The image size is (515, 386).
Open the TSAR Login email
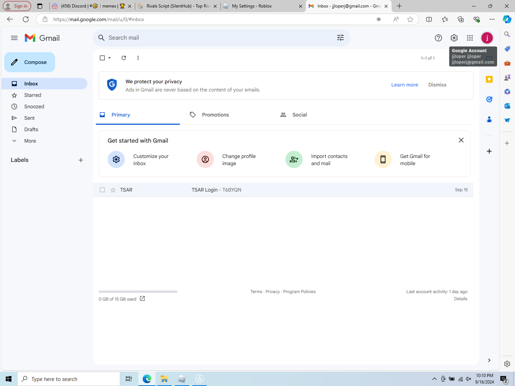(x=283, y=190)
